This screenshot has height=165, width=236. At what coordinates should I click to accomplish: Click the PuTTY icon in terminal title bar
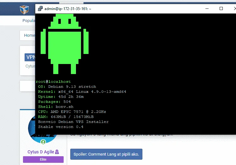tap(40, 8)
